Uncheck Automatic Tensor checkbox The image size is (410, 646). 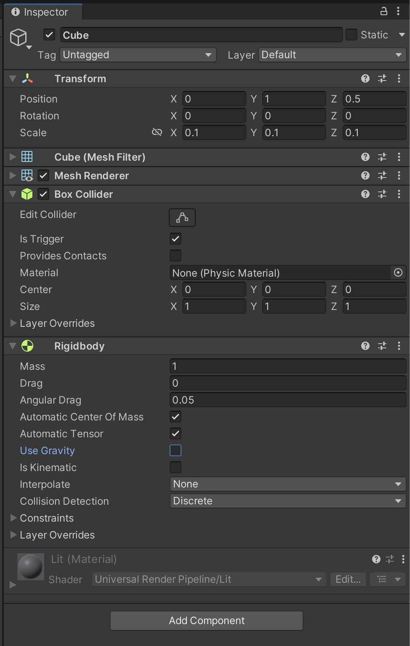[176, 433]
